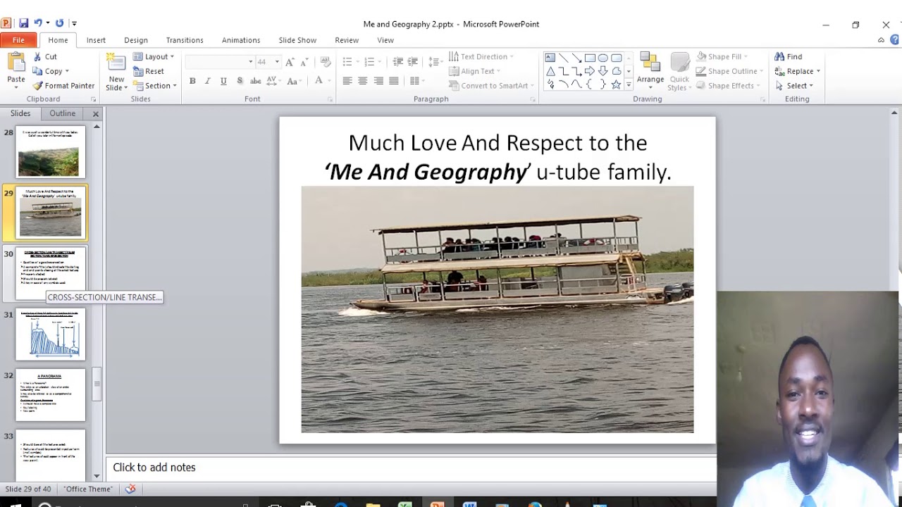Toggle text Shadow effect
Image resolution: width=902 pixels, height=507 pixels.
tap(240, 81)
